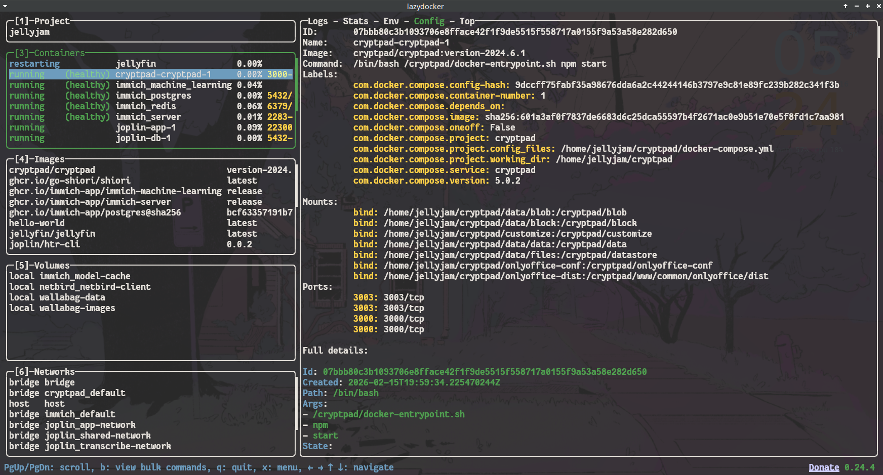This screenshot has height=475, width=883.
Task: Pick the host network row
Action: pos(151,404)
